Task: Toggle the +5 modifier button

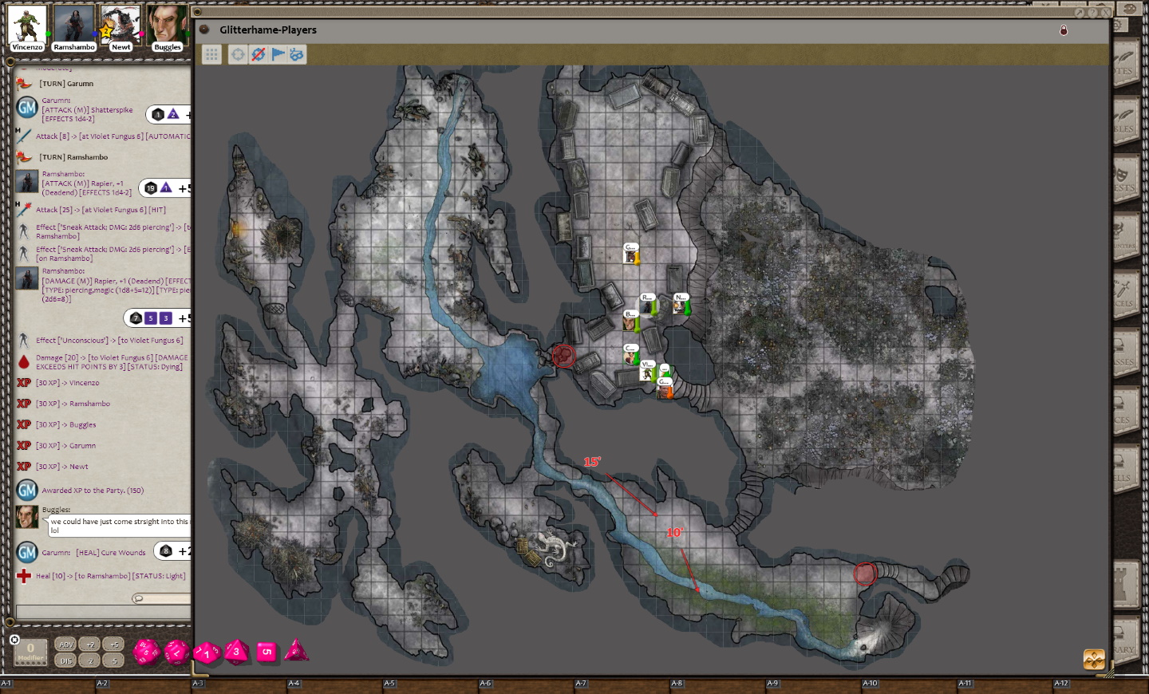Action: point(114,645)
